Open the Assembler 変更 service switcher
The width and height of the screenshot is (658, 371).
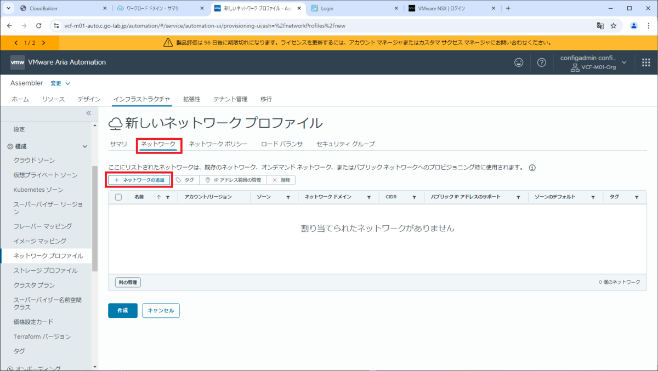pos(60,83)
